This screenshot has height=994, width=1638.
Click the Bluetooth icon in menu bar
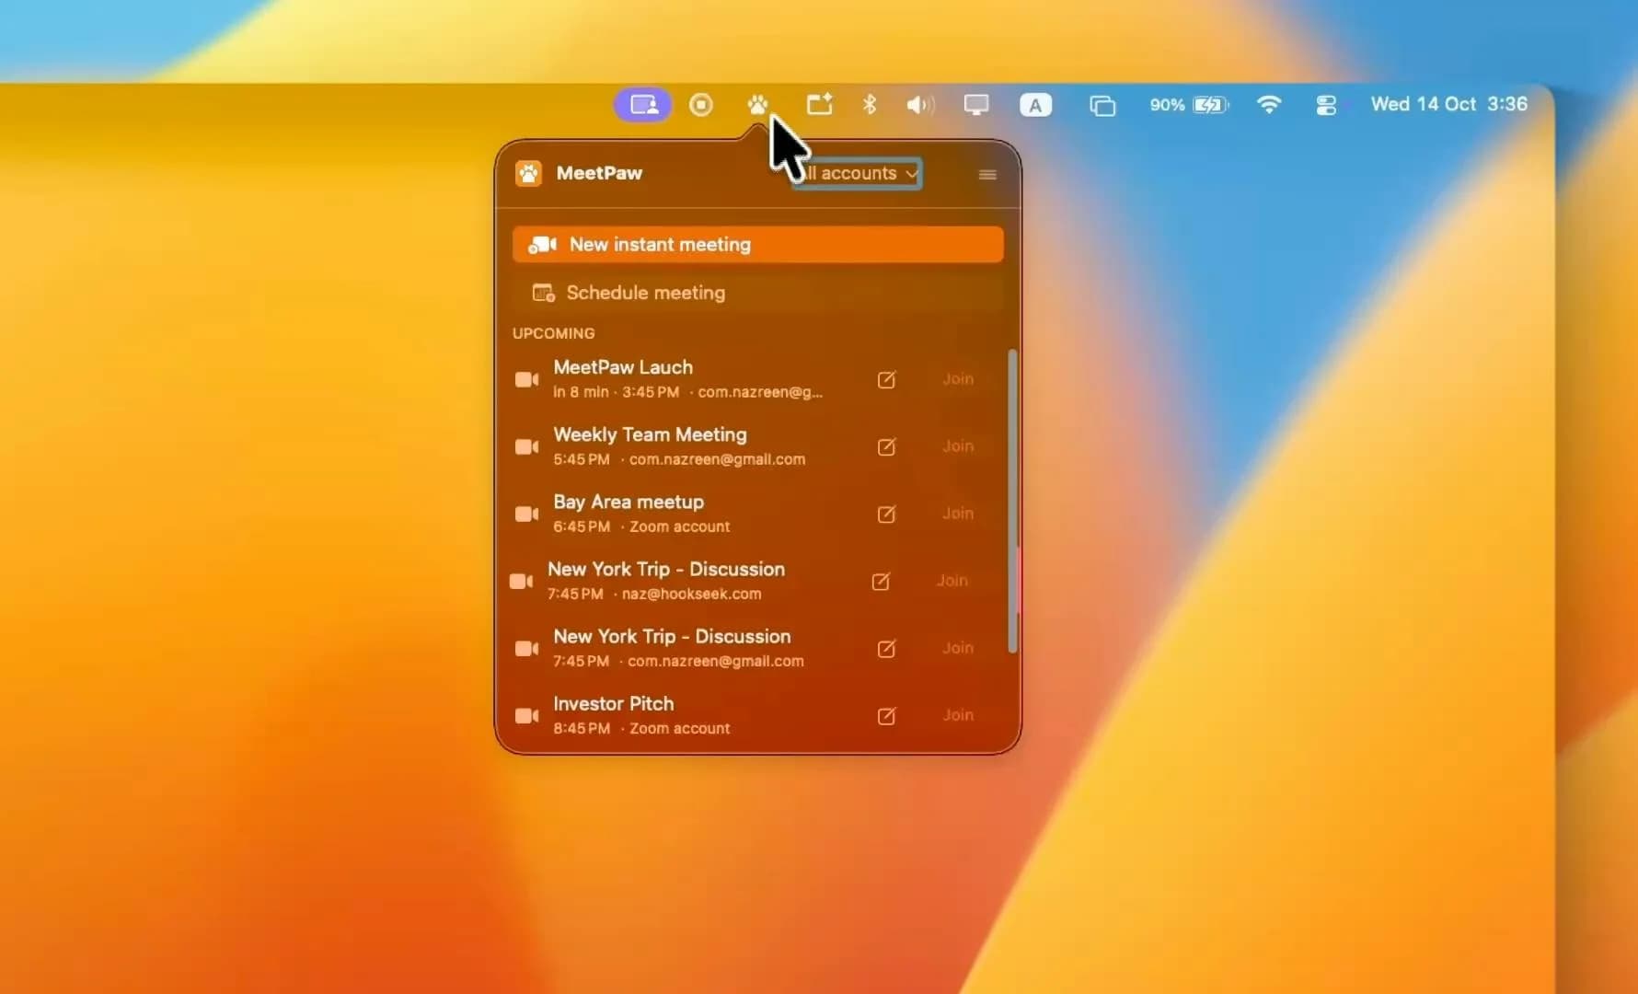(869, 104)
